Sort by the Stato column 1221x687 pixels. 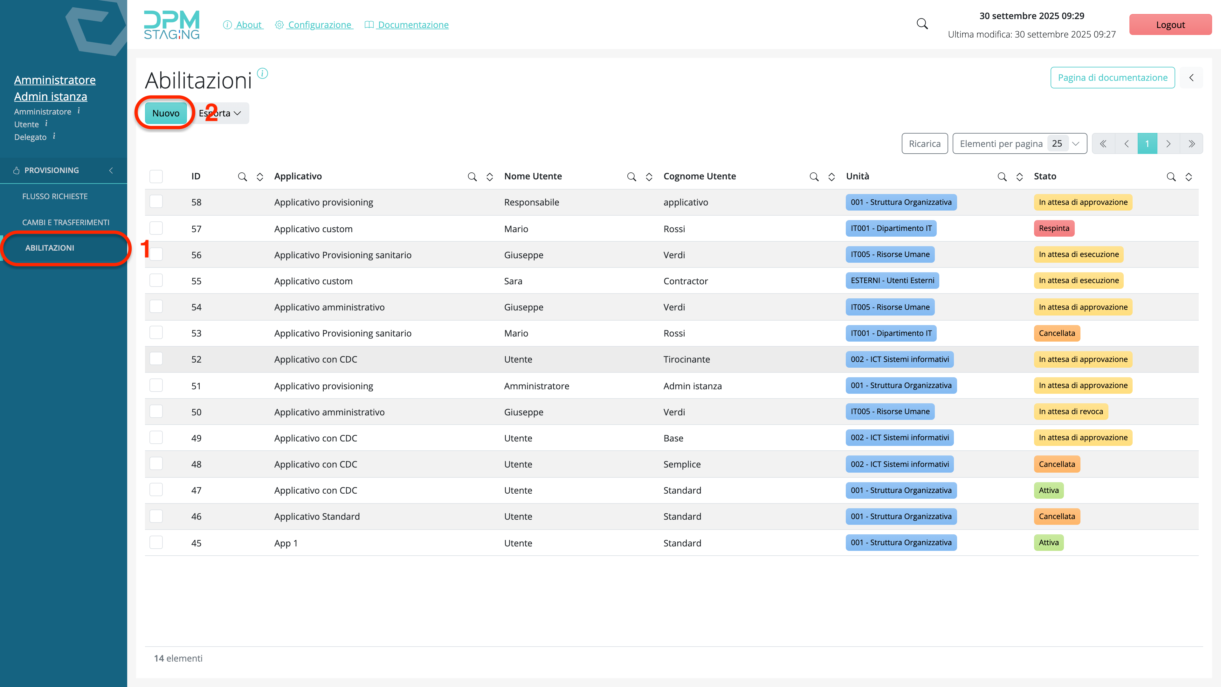click(1188, 177)
